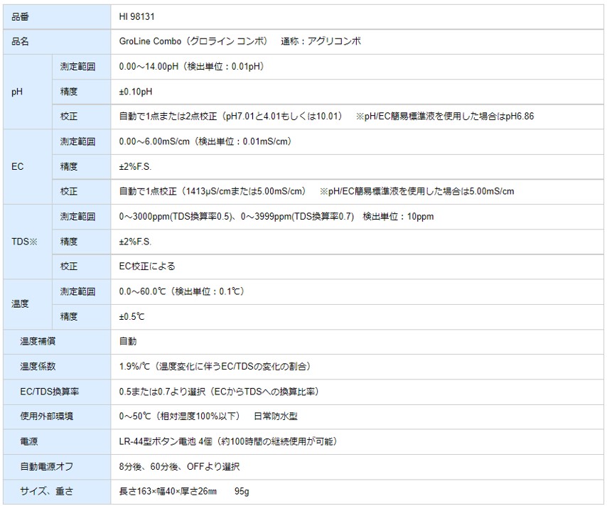The width and height of the screenshot is (607, 506).
Task: Select the 長さ163×幅40×厚さ26㎜ dimensions
Action: [168, 492]
